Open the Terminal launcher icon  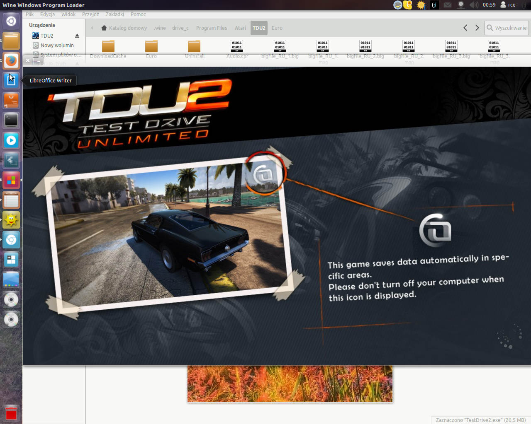(11, 120)
